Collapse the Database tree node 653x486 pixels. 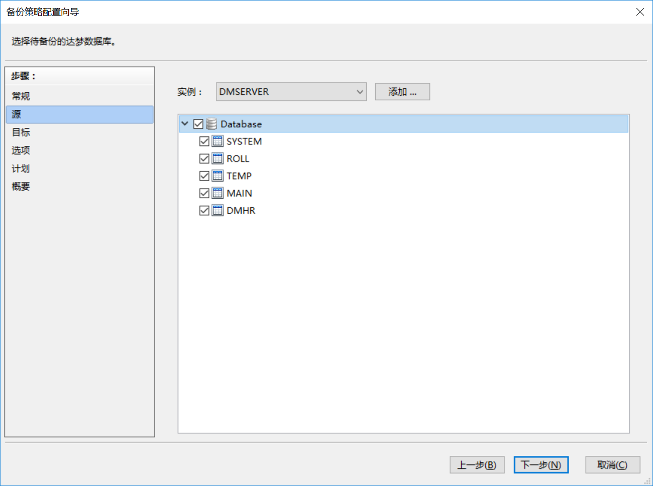click(x=185, y=123)
